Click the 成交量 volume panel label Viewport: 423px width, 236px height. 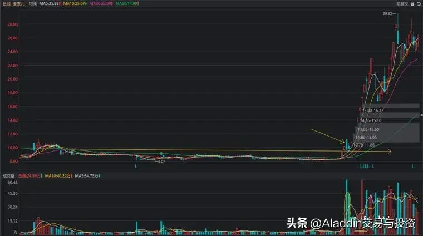point(8,175)
